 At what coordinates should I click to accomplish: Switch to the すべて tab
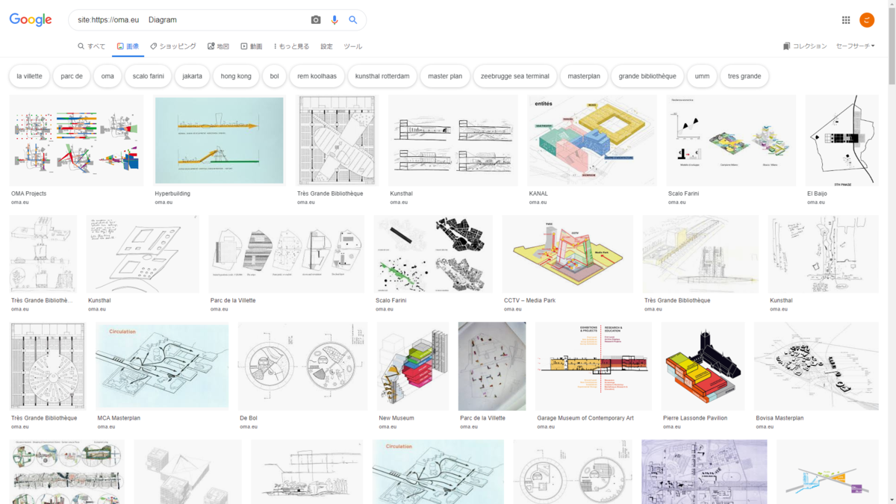pos(92,46)
